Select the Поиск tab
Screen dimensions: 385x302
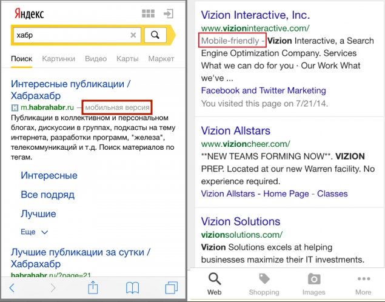coord(22,59)
